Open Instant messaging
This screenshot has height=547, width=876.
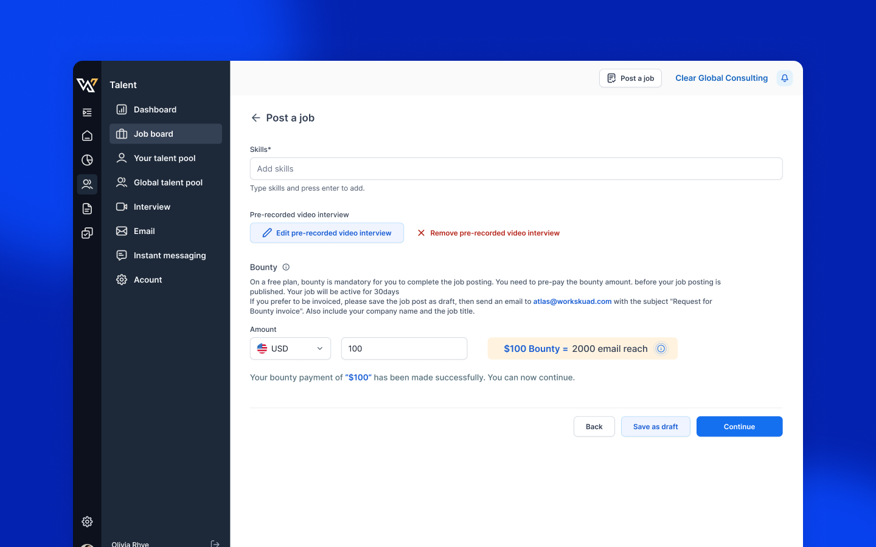tap(165, 255)
